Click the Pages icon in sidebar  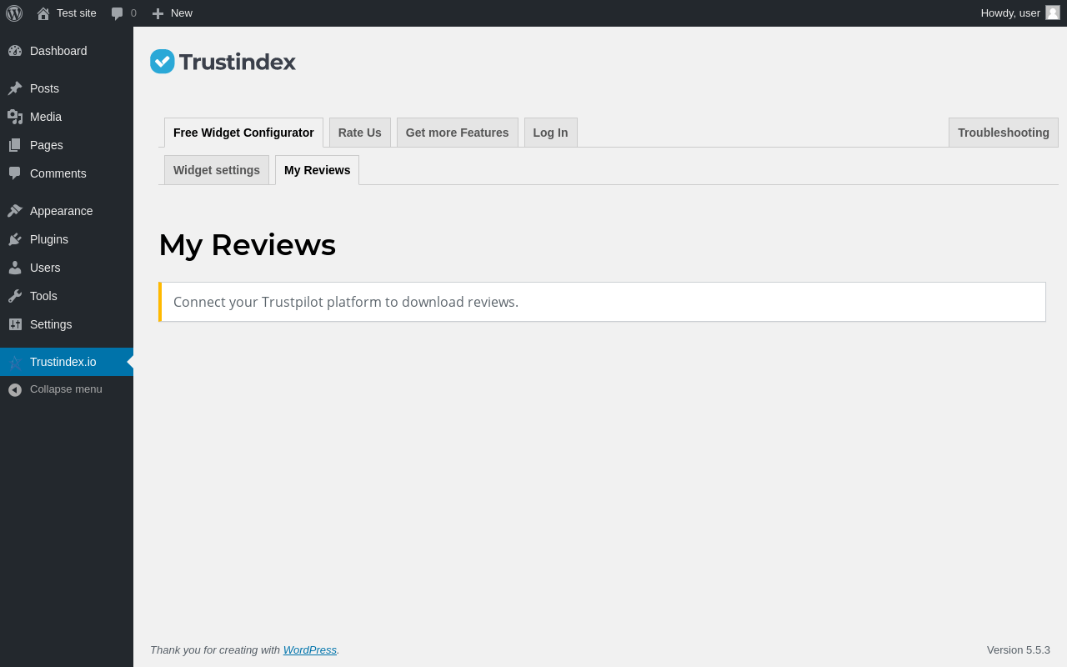(x=15, y=145)
